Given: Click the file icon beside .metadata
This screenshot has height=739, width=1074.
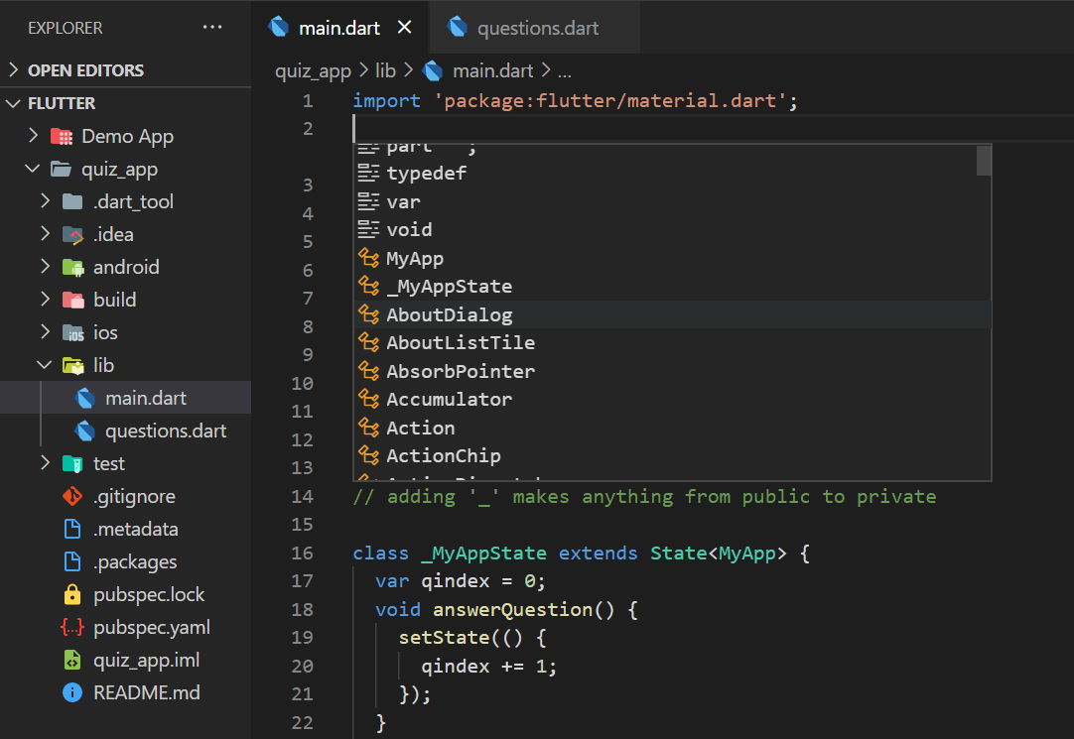Looking at the screenshot, I should click(72, 529).
